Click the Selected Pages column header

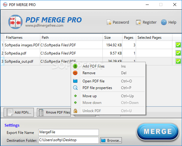click(154, 38)
